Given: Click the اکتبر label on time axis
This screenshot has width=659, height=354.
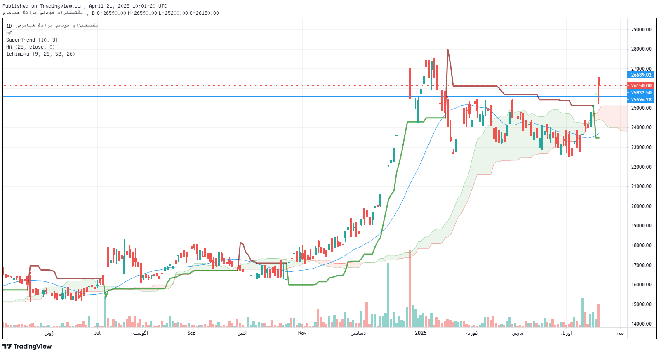Looking at the screenshot, I should click(243, 333).
